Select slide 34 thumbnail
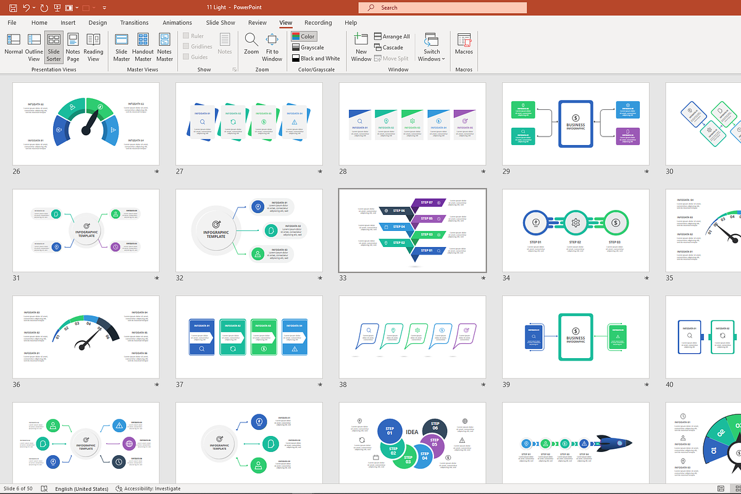The height and width of the screenshot is (494, 741). (x=576, y=231)
